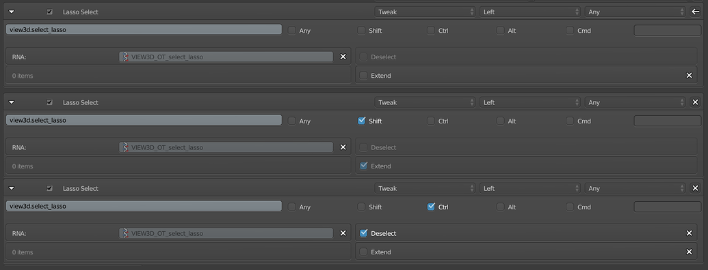
Task: Open the Tweak event type dropdown in top entry
Action: (425, 12)
